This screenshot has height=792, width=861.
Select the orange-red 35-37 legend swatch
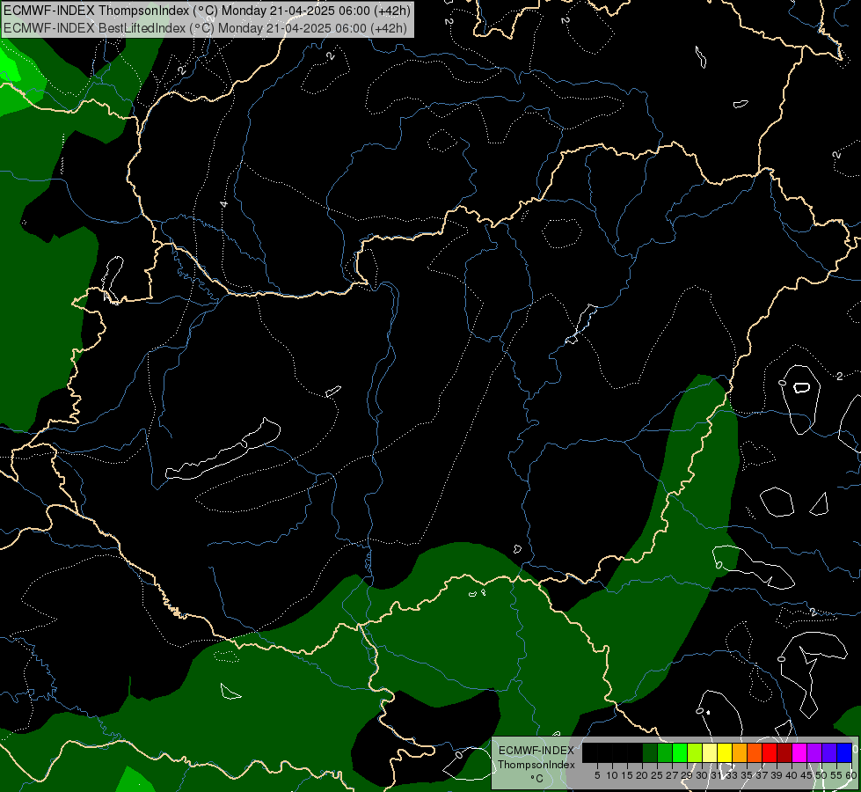[755, 752]
